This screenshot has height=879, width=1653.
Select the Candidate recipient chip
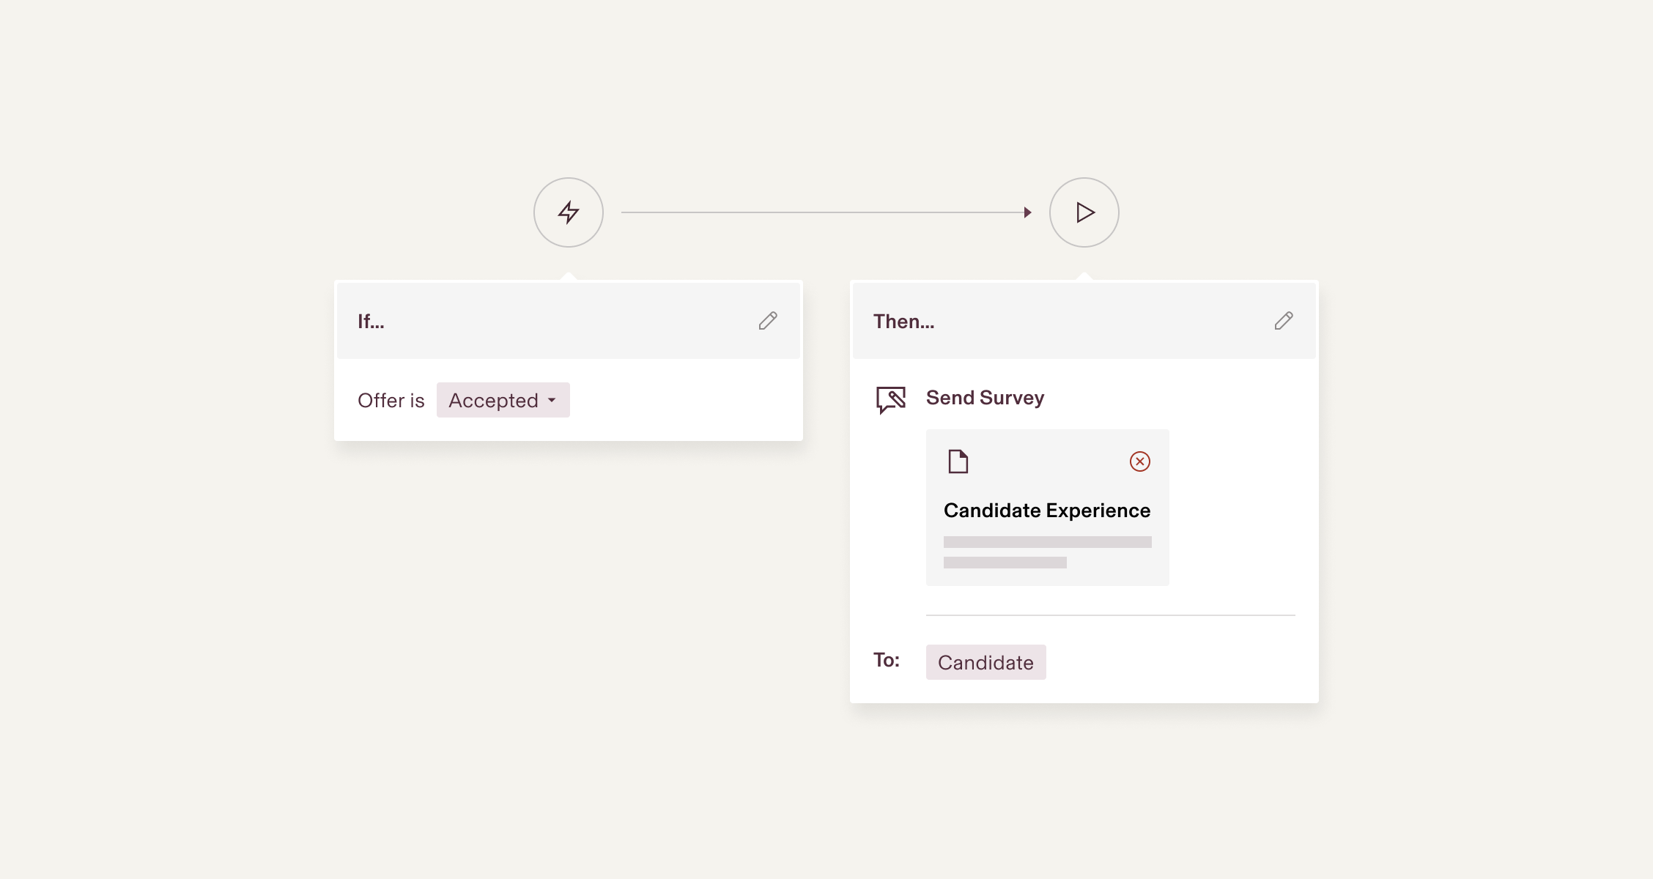tap(985, 662)
